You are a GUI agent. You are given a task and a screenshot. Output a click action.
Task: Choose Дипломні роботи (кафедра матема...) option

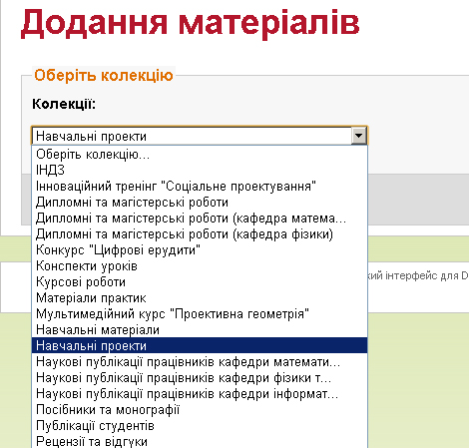[x=200, y=219]
